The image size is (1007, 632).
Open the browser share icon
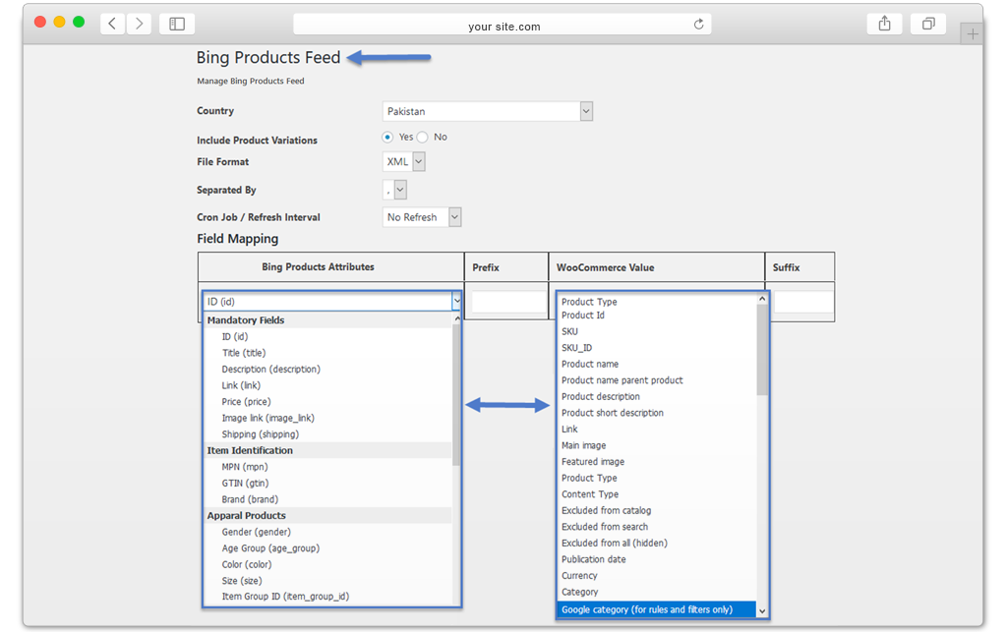pos(884,24)
